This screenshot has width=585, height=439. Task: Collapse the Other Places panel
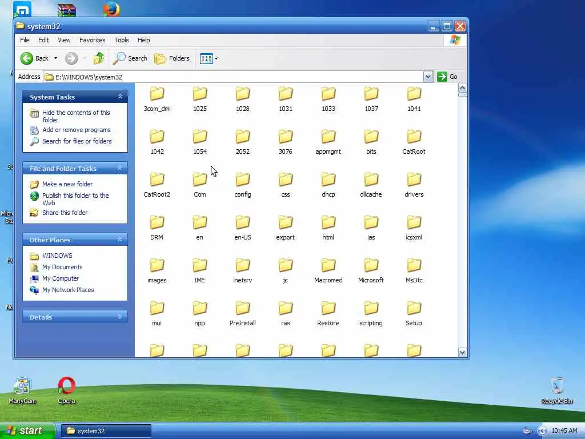click(120, 240)
